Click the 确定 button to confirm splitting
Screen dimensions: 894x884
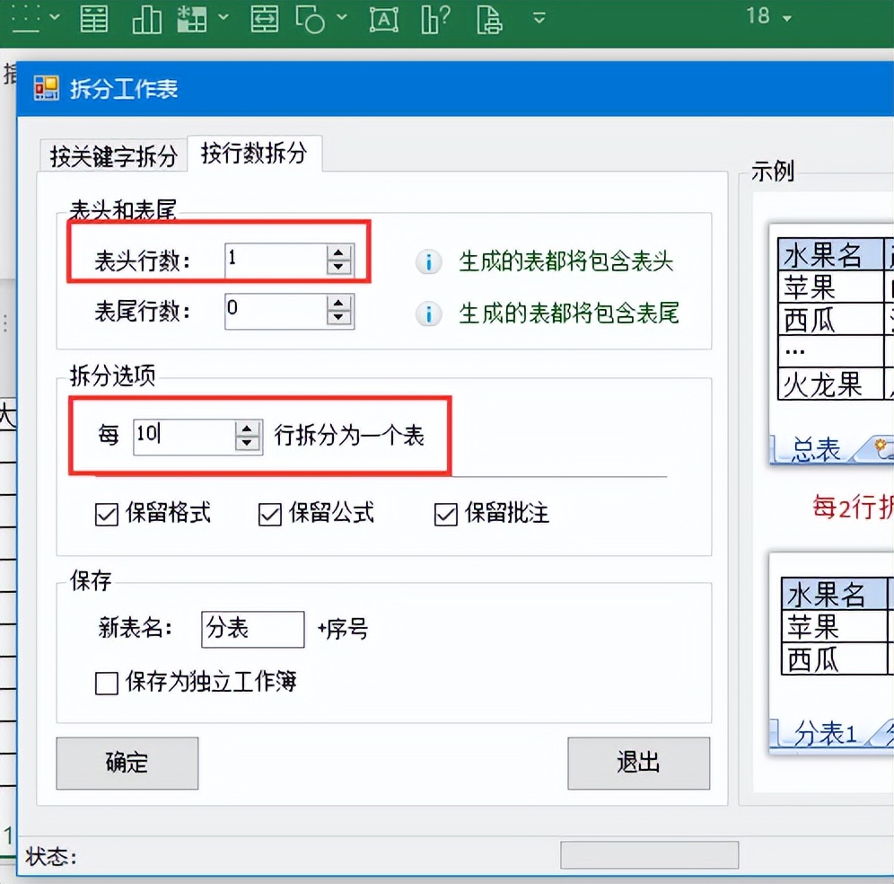click(127, 763)
